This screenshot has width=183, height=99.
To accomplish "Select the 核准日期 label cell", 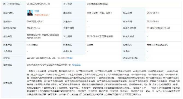I will 134,21.
